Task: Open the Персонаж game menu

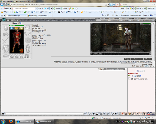Action: click(x=137, y=19)
